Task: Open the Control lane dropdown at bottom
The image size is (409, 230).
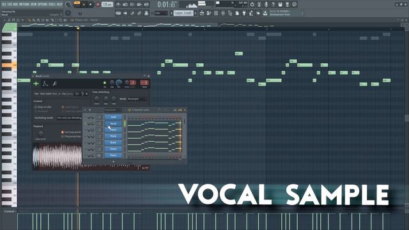Action: click(x=10, y=211)
